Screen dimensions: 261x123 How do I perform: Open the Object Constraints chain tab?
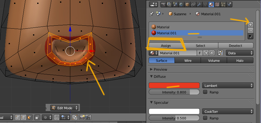193,4
